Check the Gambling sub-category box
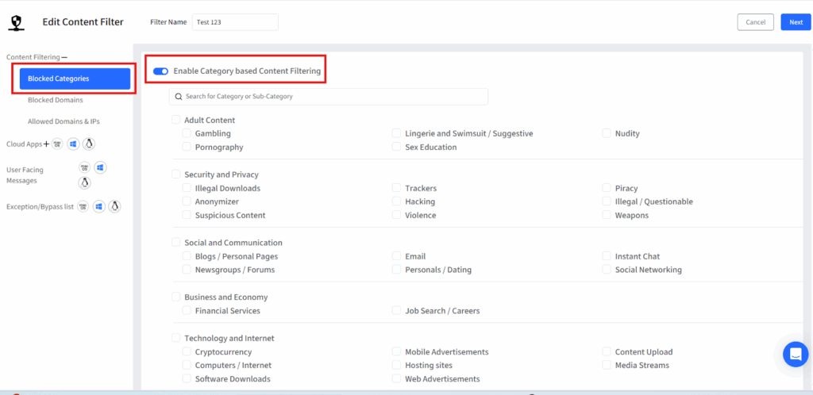Viewport: 813px width, 395px height. click(187, 133)
